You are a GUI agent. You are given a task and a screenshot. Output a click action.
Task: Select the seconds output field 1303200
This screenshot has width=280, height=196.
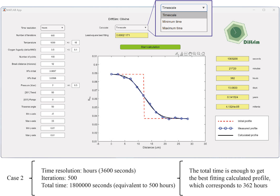(232, 59)
